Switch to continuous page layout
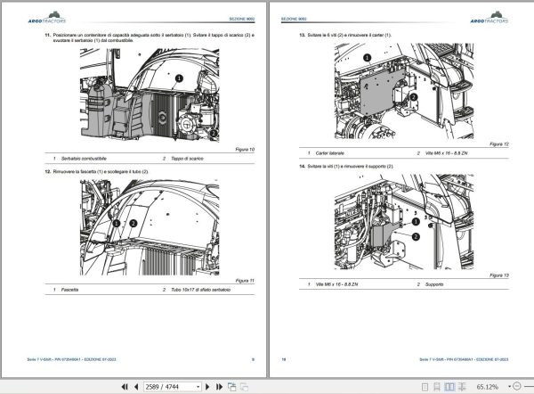This screenshot has width=534, height=394. (x=437, y=387)
